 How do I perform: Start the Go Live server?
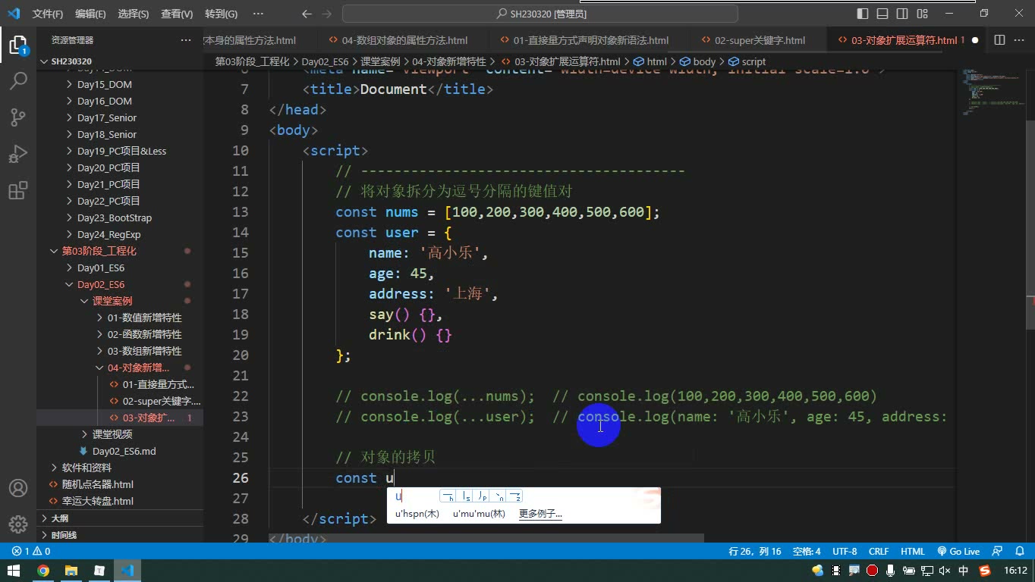[958, 552]
